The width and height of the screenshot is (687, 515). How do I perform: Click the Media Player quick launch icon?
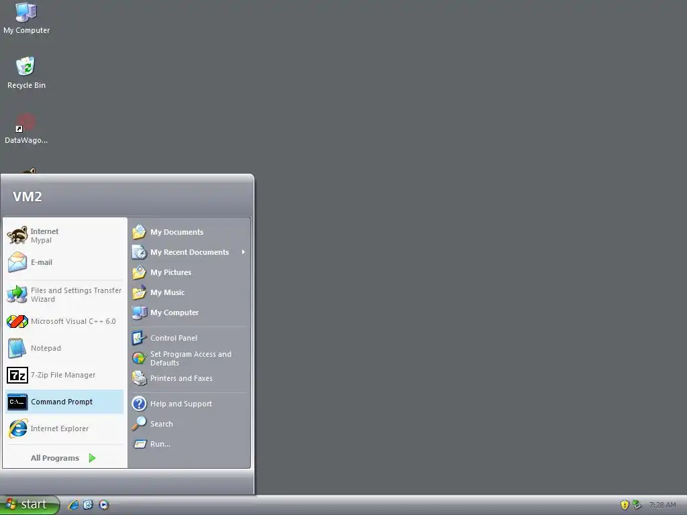104,505
